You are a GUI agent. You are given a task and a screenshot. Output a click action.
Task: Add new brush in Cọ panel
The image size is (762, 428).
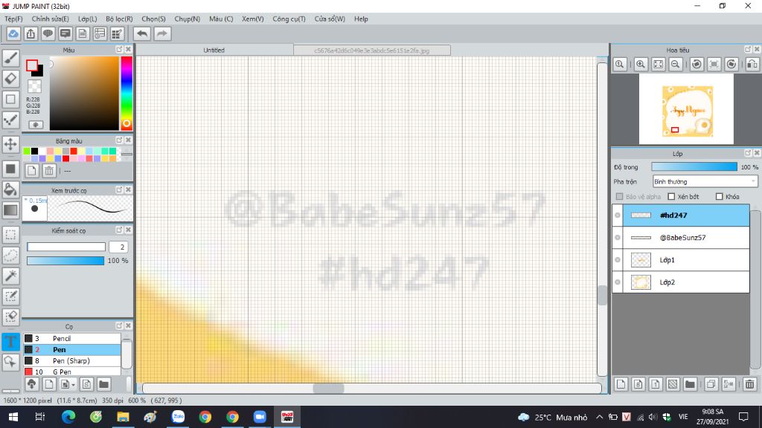tap(49, 384)
